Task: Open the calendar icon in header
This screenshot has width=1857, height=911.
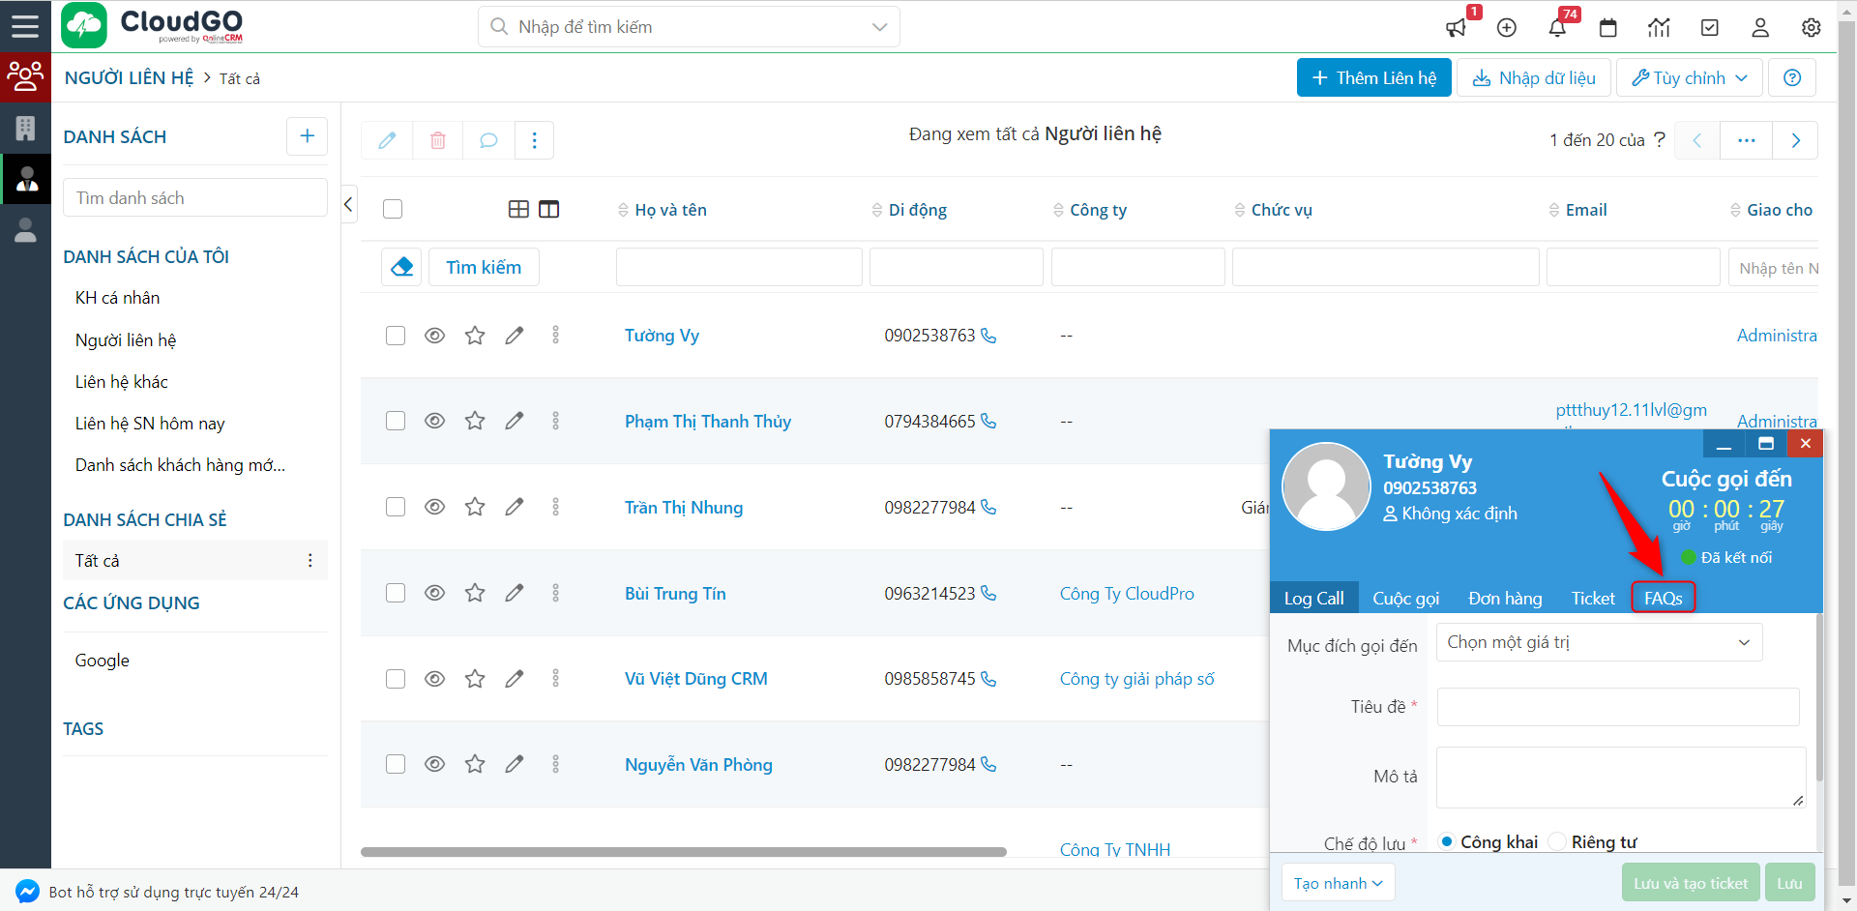Action: pyautogui.click(x=1608, y=28)
